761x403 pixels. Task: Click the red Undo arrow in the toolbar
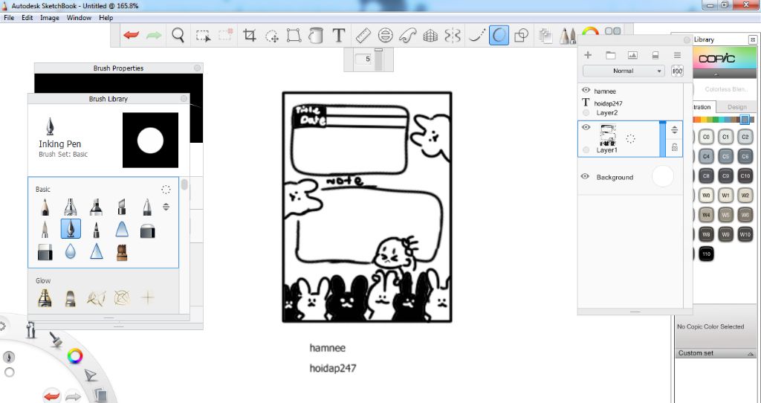(x=131, y=36)
